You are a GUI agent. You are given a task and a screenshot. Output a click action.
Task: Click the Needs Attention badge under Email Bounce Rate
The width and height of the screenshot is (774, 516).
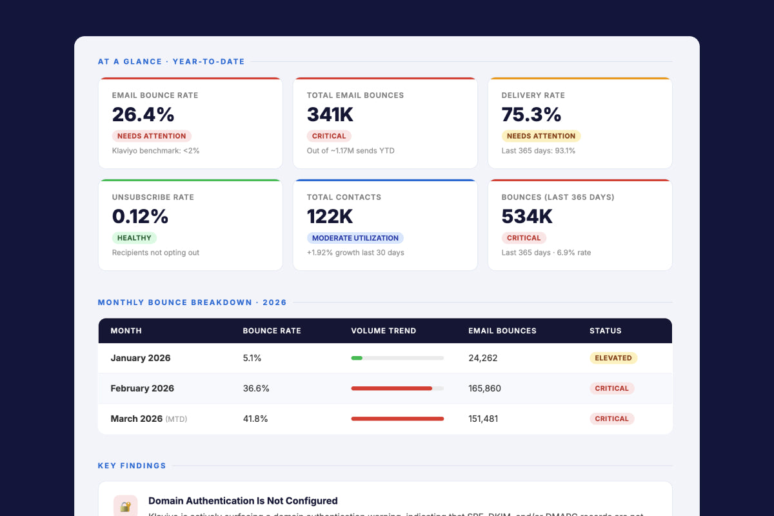point(152,136)
